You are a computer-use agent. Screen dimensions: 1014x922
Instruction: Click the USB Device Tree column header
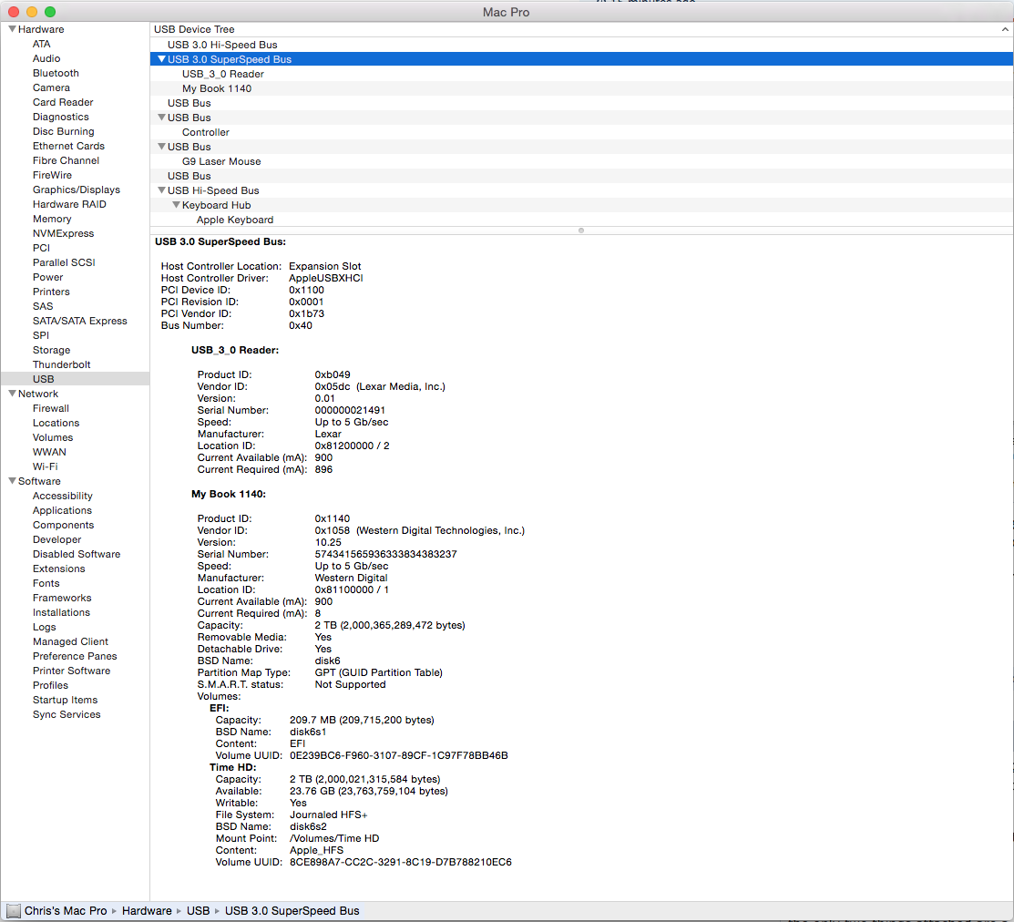(x=581, y=29)
